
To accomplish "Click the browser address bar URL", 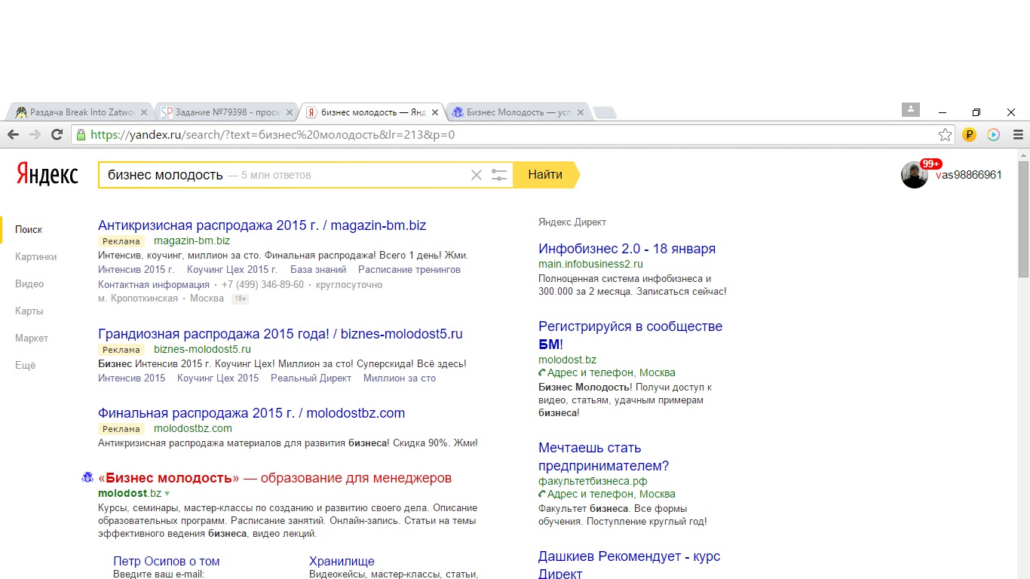I will 272,135.
